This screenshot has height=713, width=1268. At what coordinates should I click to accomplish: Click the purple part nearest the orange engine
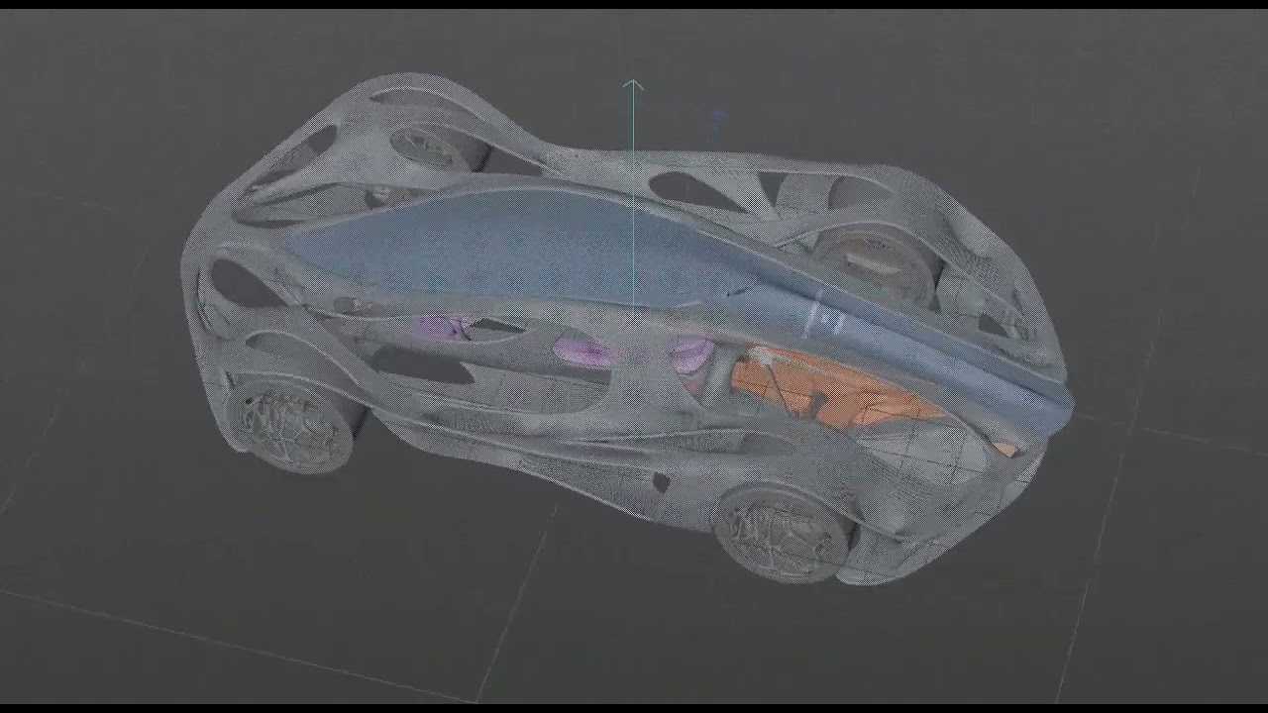click(x=691, y=351)
